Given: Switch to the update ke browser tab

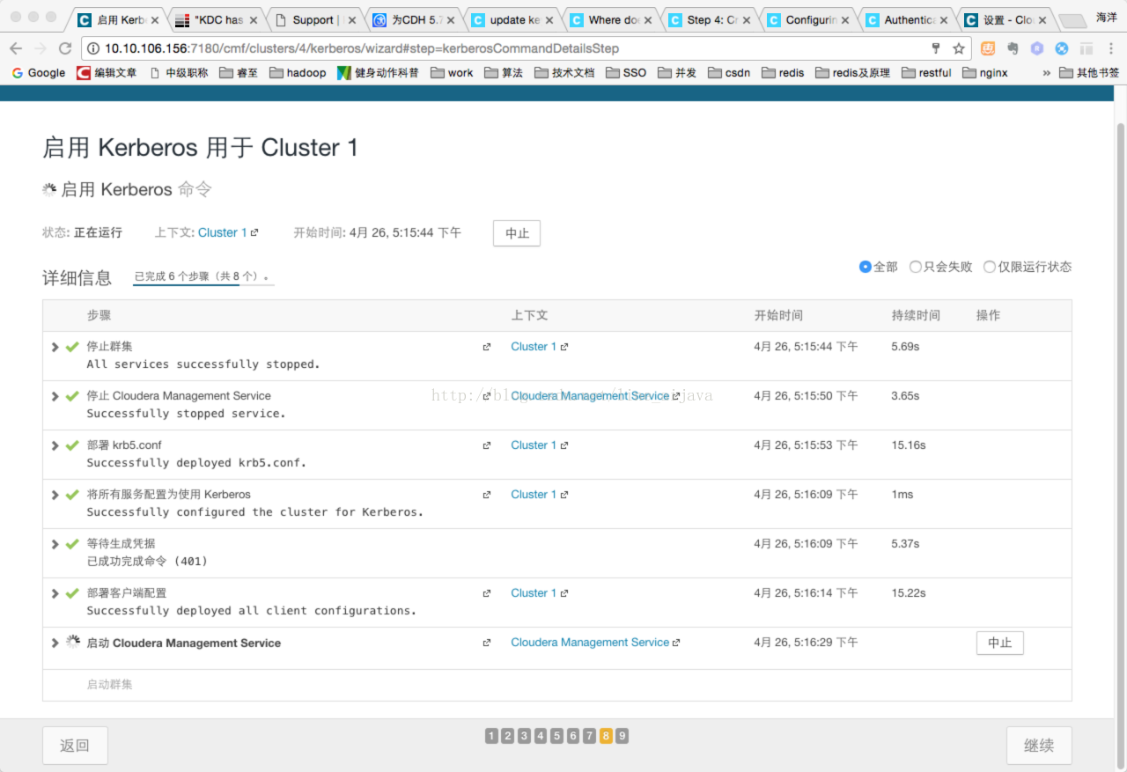Looking at the screenshot, I should tap(512, 19).
